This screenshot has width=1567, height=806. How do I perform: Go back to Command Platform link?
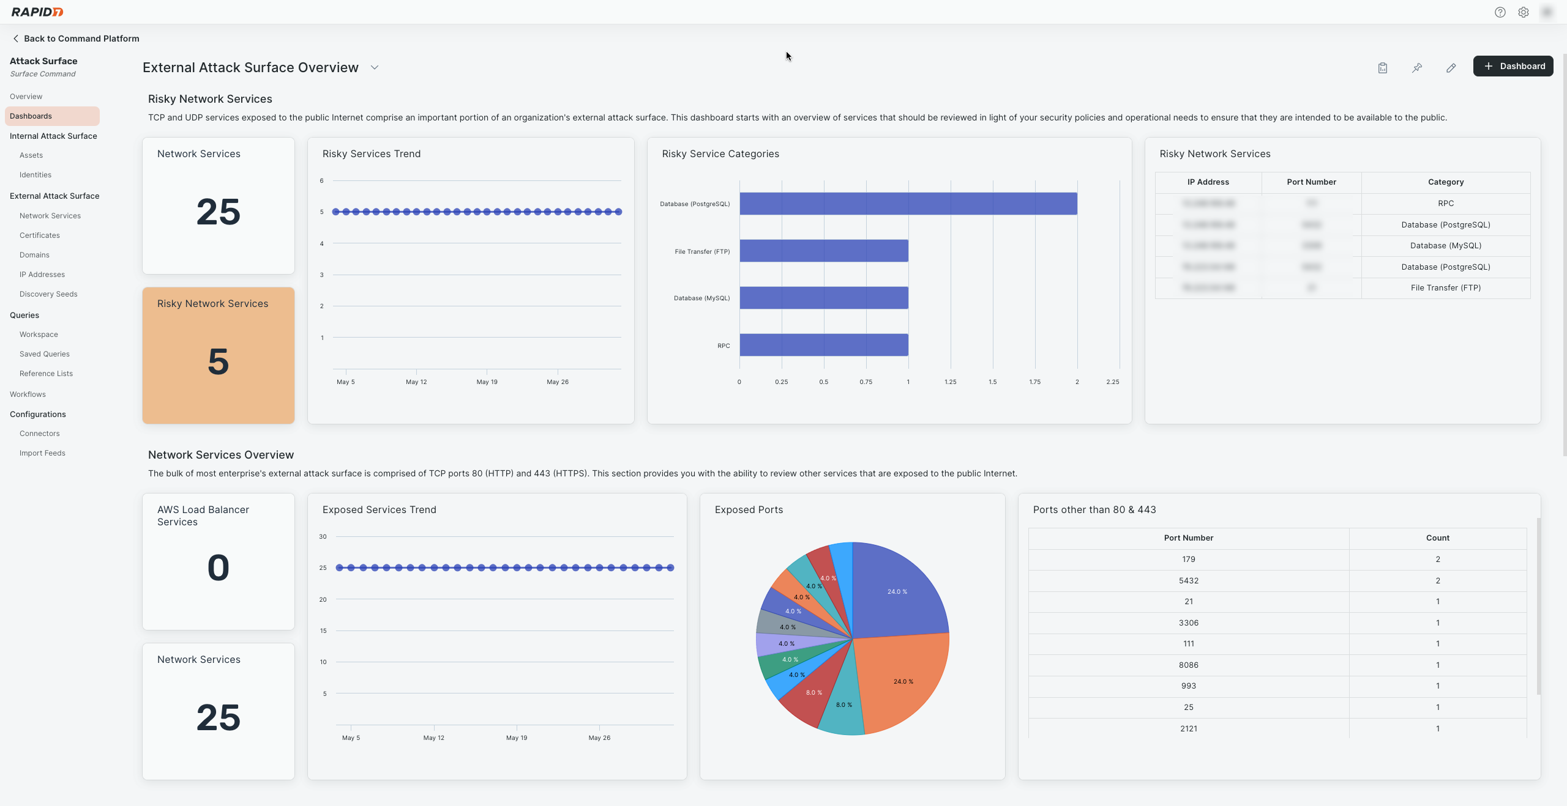coord(81,39)
